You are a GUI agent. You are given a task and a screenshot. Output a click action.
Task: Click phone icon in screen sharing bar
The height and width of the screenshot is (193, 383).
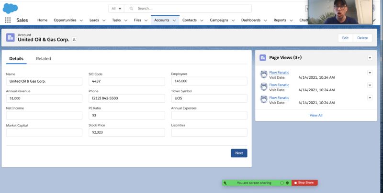225,183
